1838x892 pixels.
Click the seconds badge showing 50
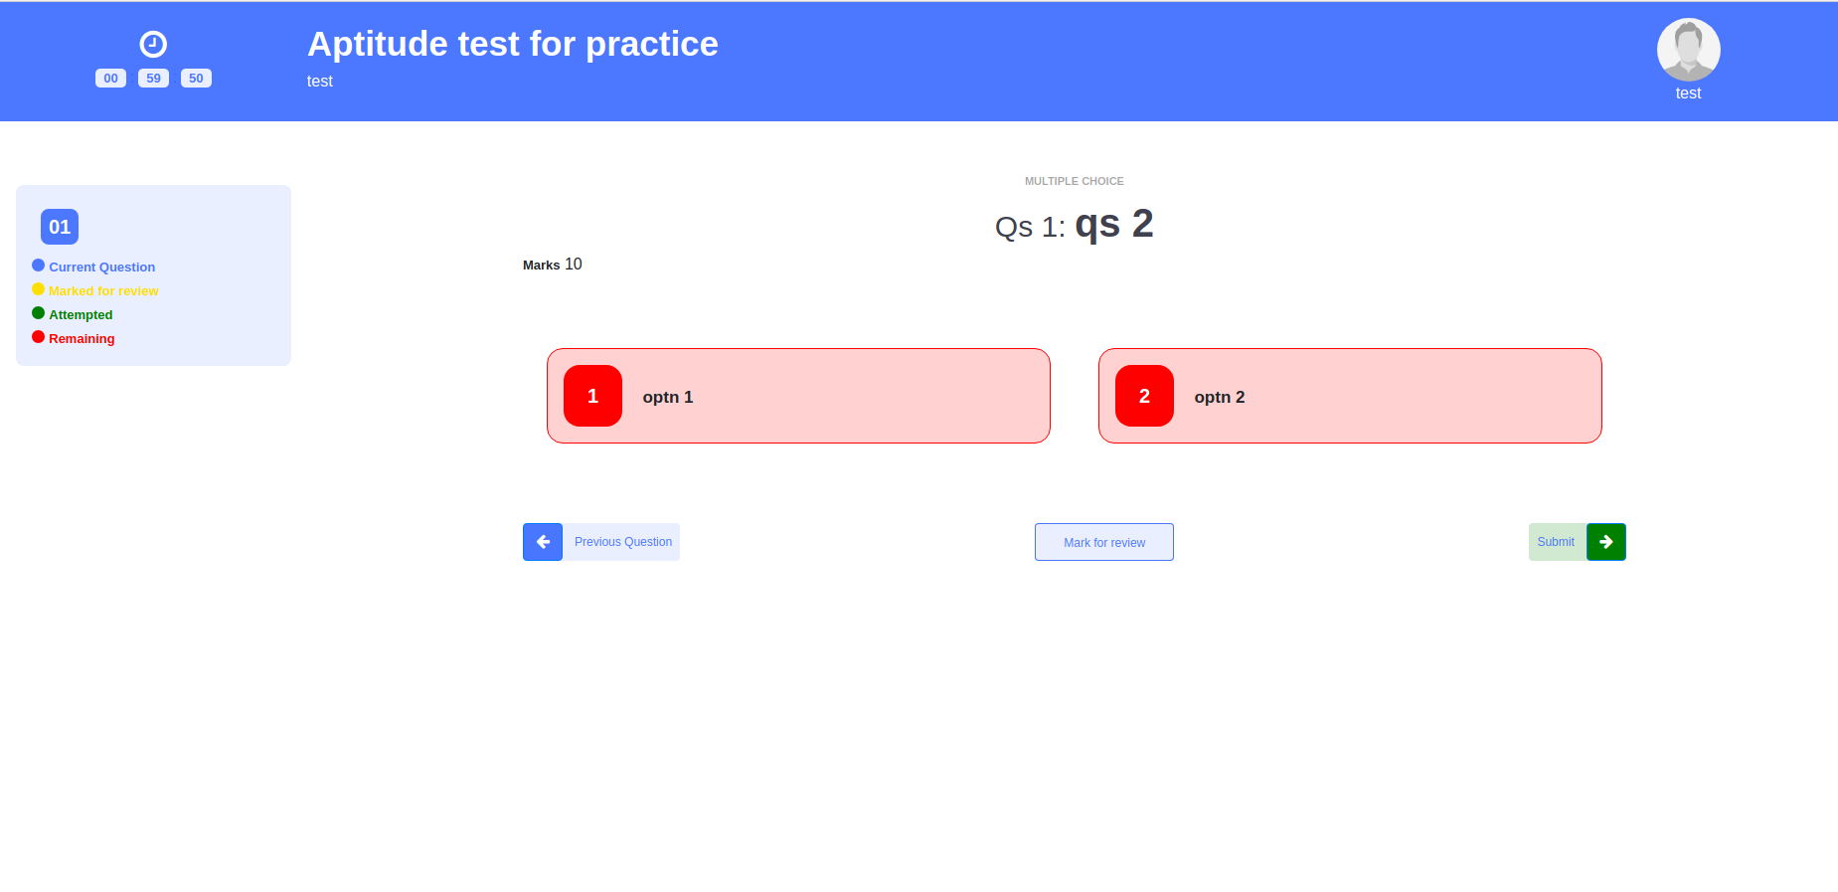point(196,78)
